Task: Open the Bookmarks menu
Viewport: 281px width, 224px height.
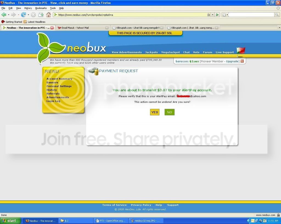Action: [x=41, y=8]
